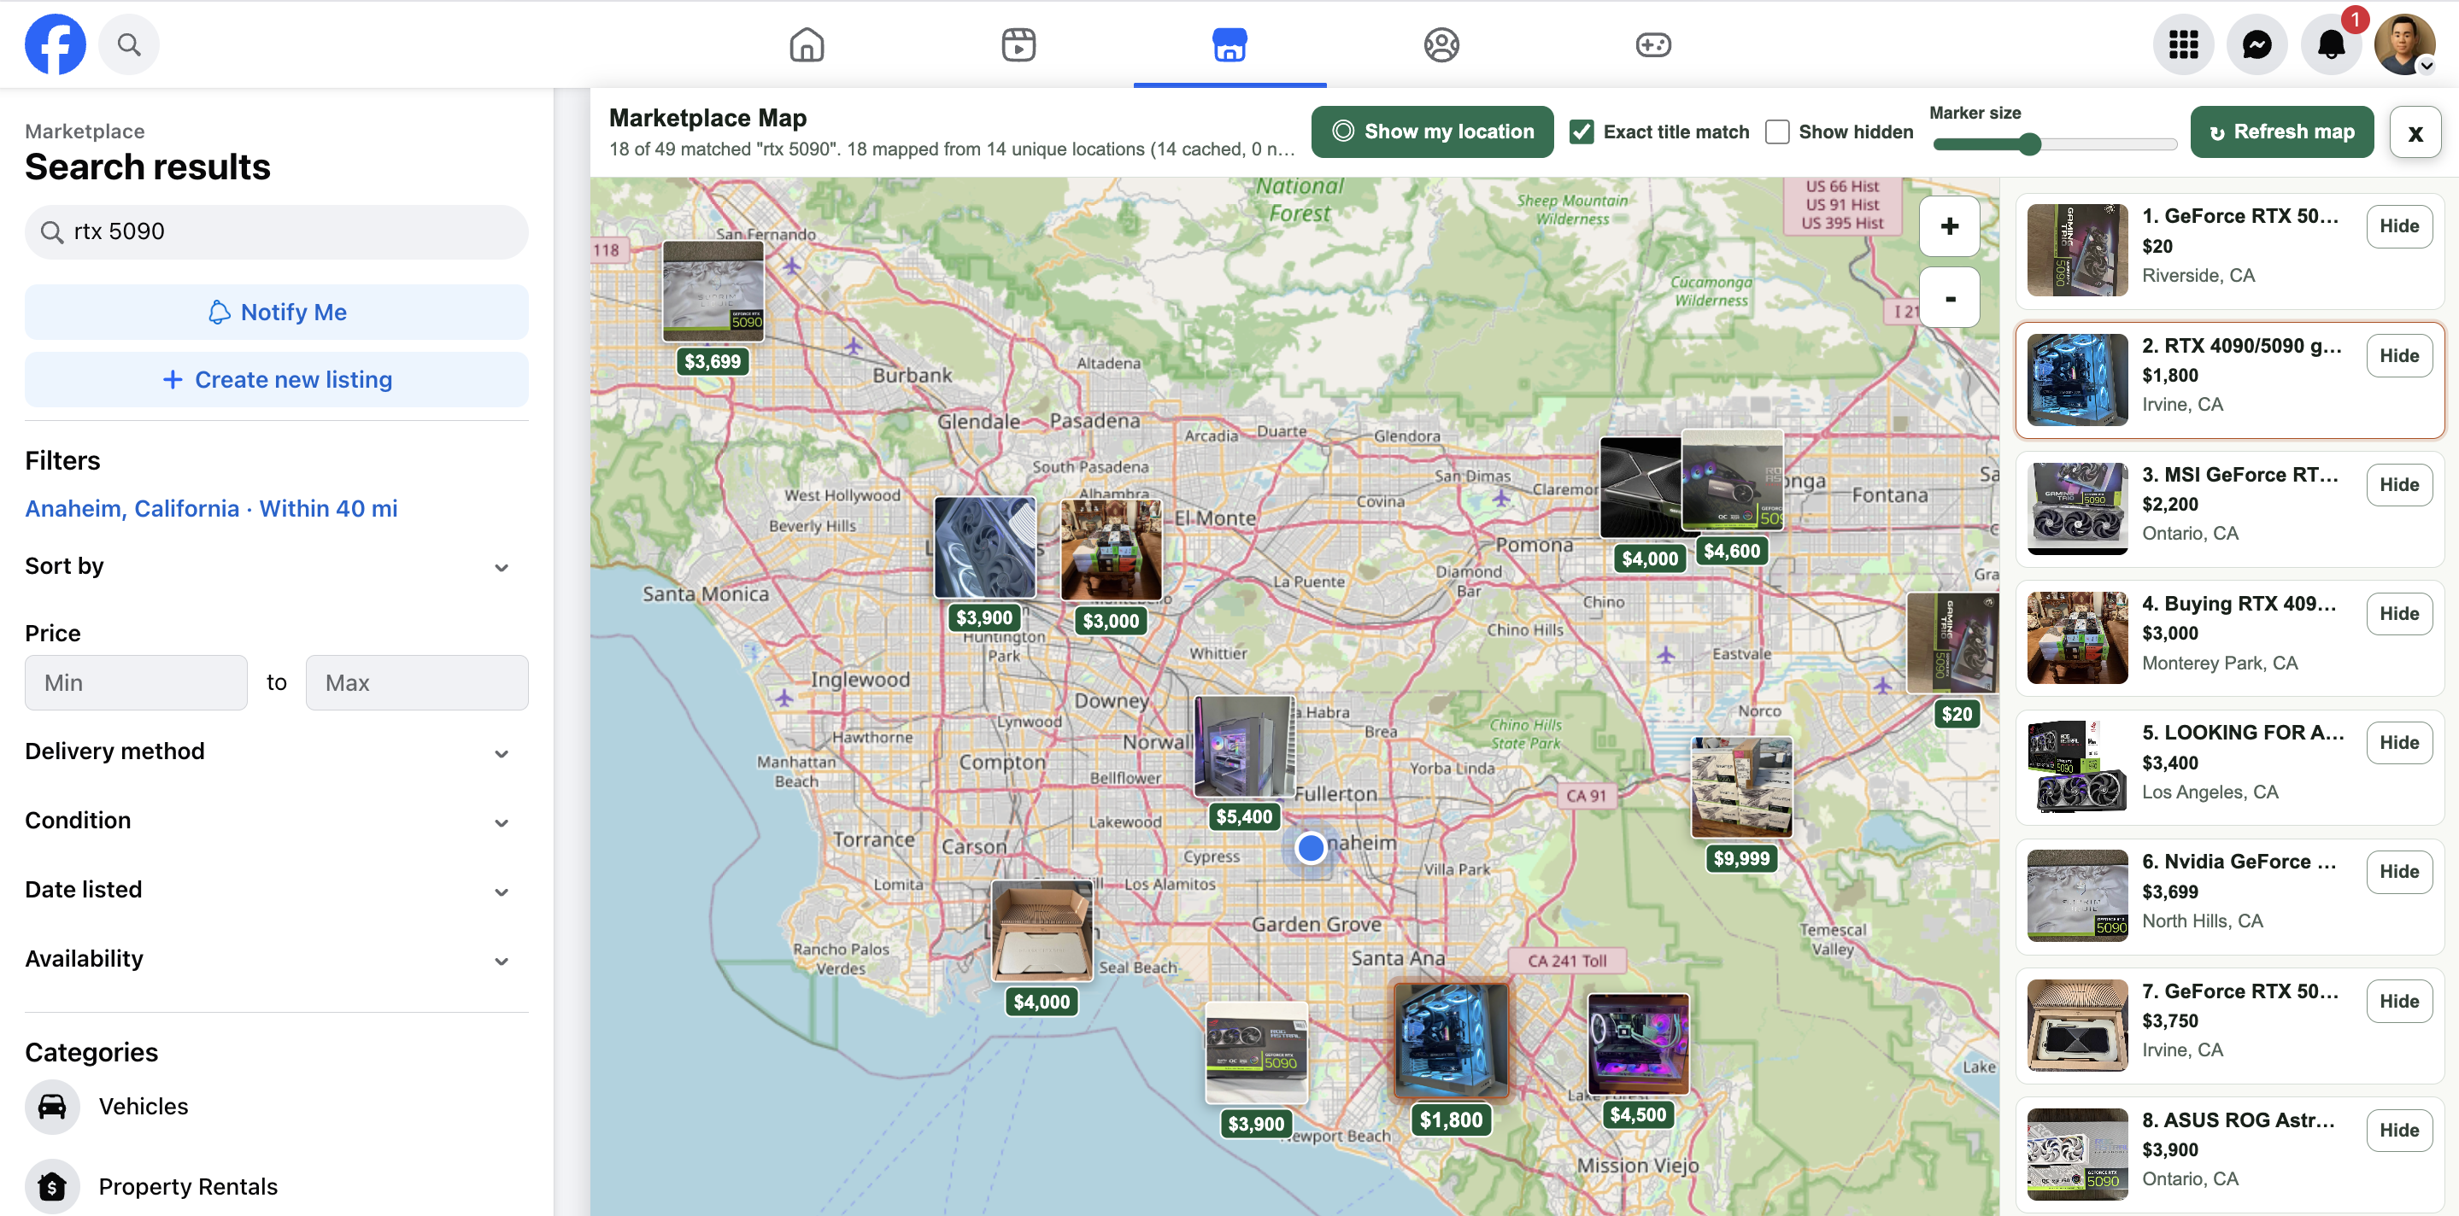2459x1216 pixels.
Task: Go to Home feed tab
Action: (807, 44)
